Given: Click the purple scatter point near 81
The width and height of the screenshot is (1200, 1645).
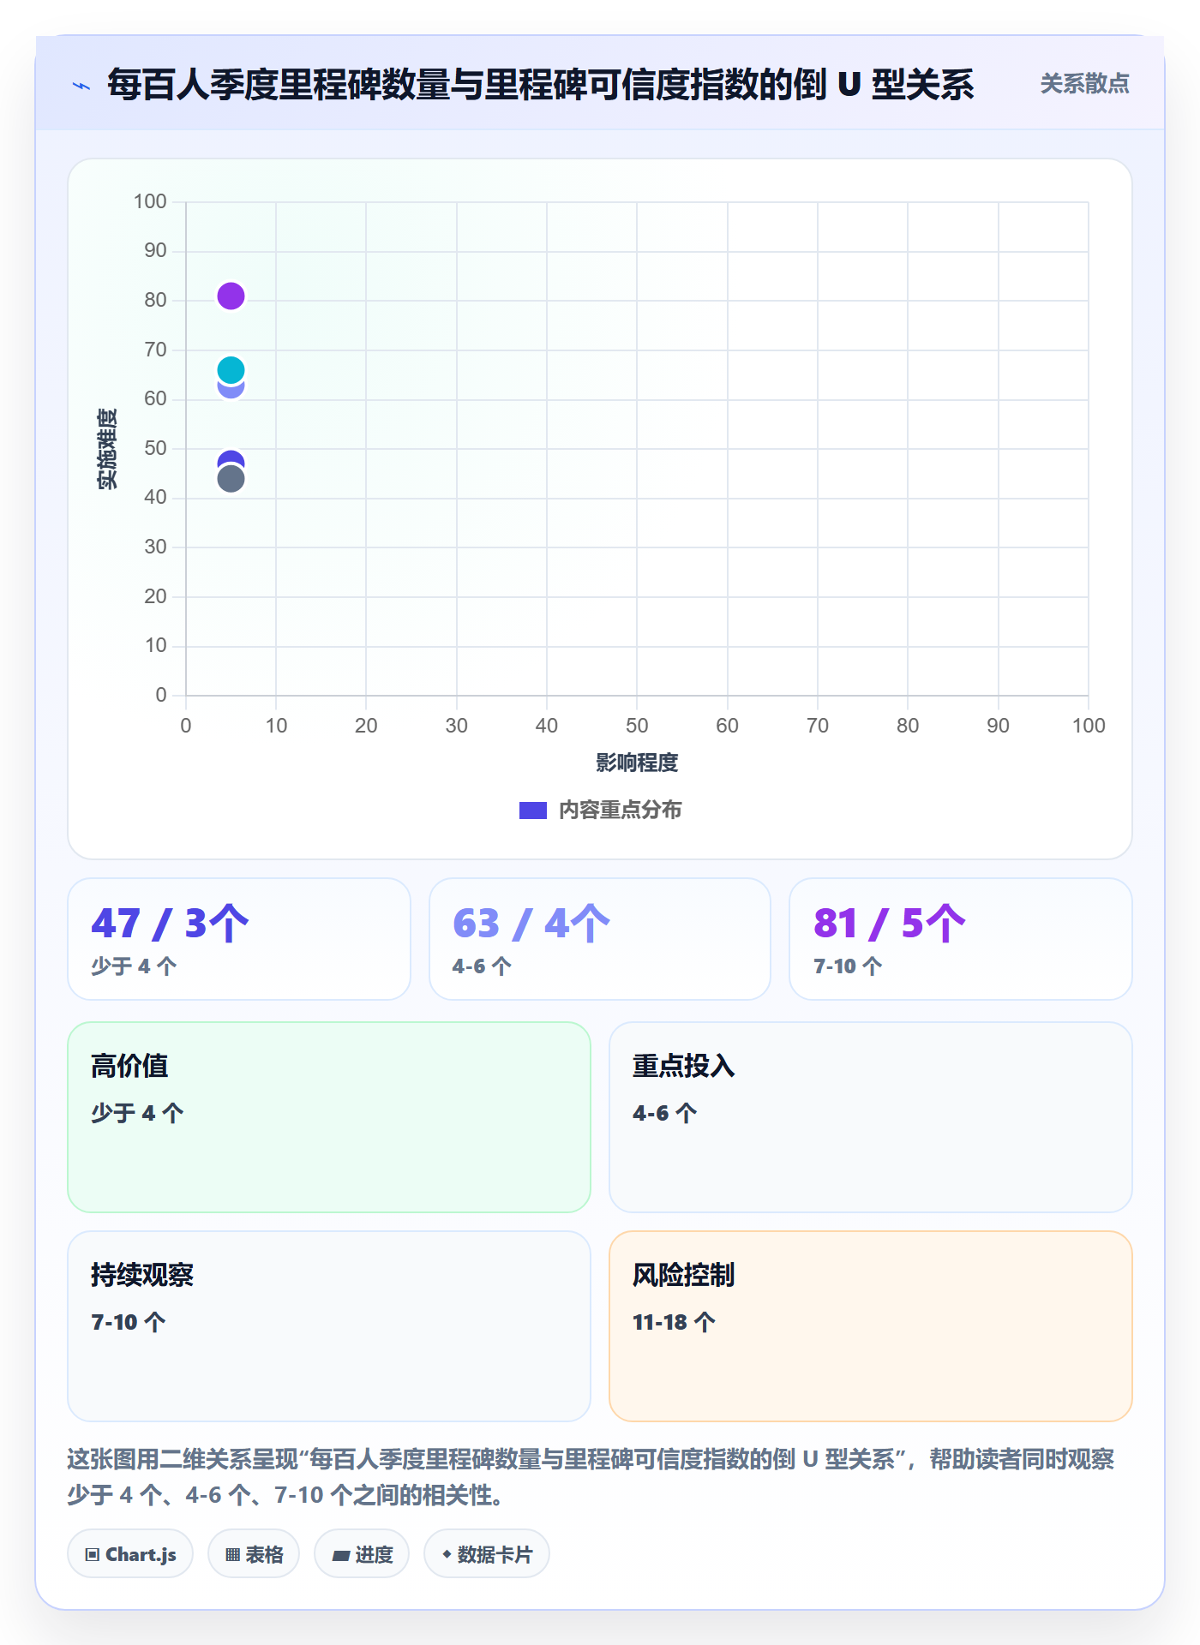Looking at the screenshot, I should 231,296.
